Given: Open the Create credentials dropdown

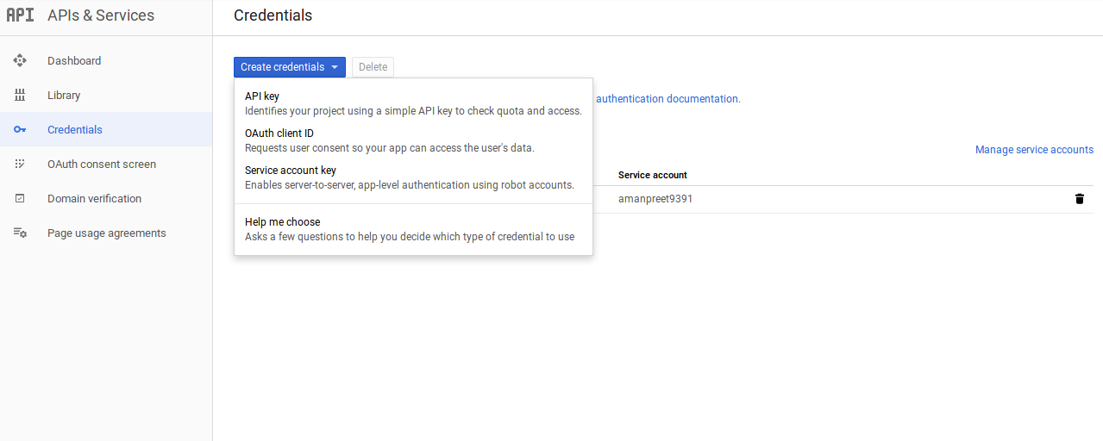Looking at the screenshot, I should coord(290,67).
